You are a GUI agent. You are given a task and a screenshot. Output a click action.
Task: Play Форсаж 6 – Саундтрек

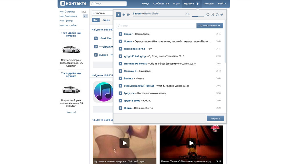click(x=120, y=71)
